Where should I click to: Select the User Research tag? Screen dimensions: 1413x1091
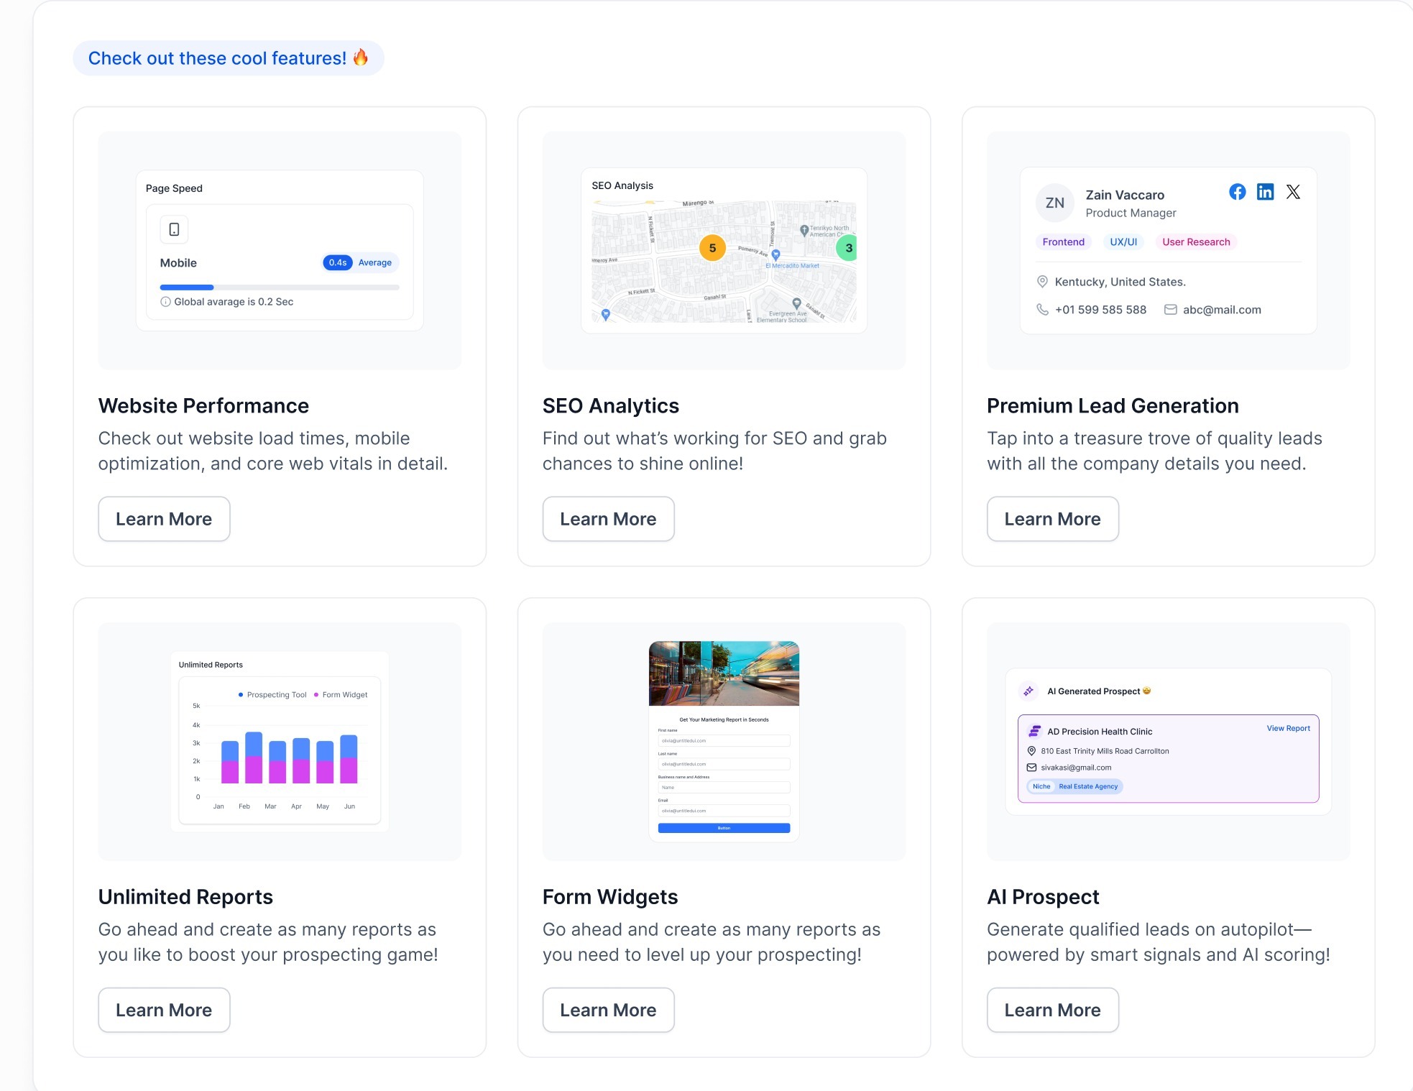coord(1196,242)
